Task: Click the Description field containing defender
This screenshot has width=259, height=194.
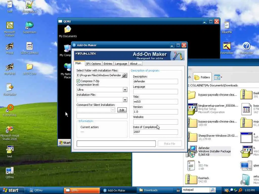Action: (x=156, y=81)
